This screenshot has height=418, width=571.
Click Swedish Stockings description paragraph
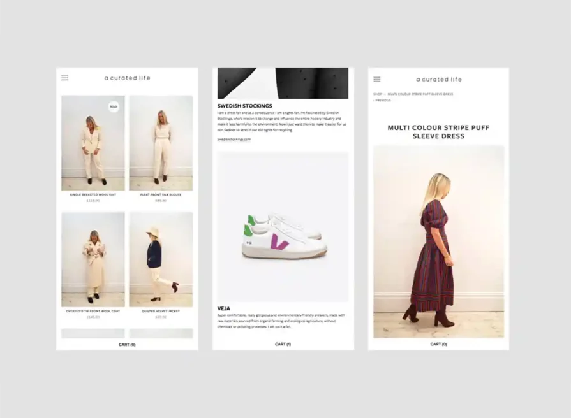(x=282, y=121)
